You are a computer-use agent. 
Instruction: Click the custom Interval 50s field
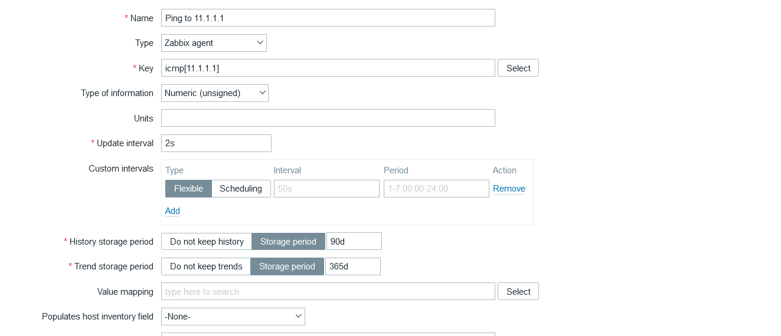pyautogui.click(x=326, y=189)
